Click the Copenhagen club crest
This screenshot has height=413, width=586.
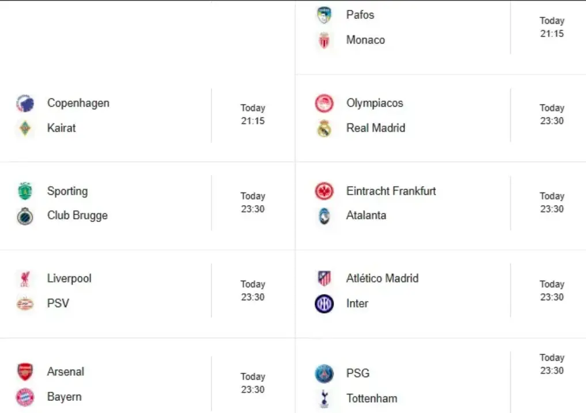(25, 104)
